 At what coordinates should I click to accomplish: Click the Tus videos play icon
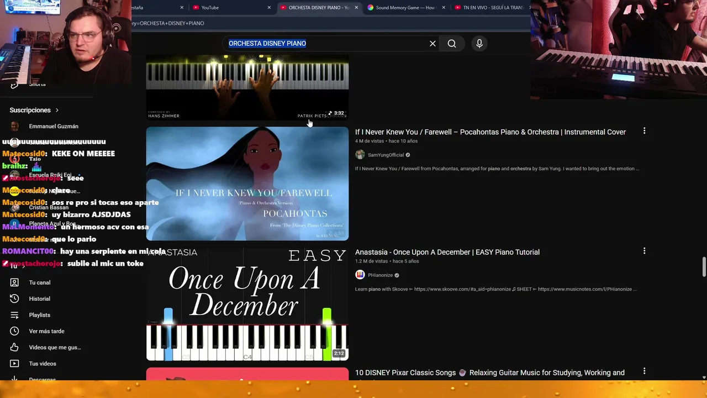tap(14, 364)
